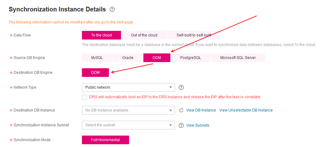The image size is (328, 147).
Task: Open the Synchronization Instance Subnet dropdown
Action: point(128,125)
